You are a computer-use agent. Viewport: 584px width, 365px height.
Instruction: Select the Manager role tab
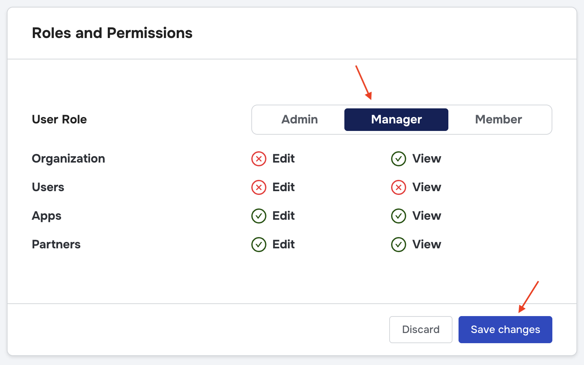396,120
